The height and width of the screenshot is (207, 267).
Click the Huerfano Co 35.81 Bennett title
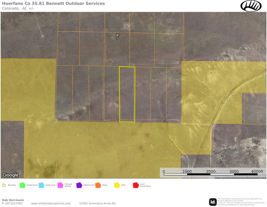(53, 4)
